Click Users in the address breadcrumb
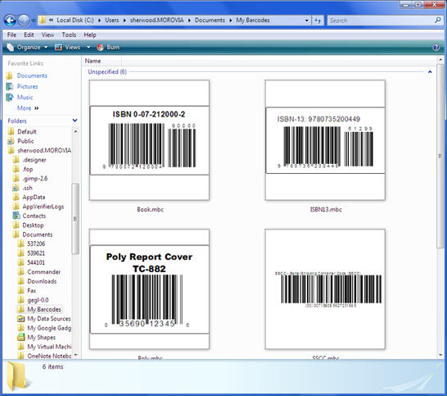This screenshot has height=396, width=447. coord(111,20)
